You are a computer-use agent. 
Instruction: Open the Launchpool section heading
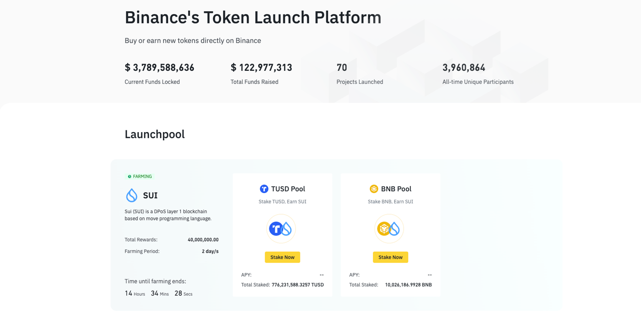154,135
